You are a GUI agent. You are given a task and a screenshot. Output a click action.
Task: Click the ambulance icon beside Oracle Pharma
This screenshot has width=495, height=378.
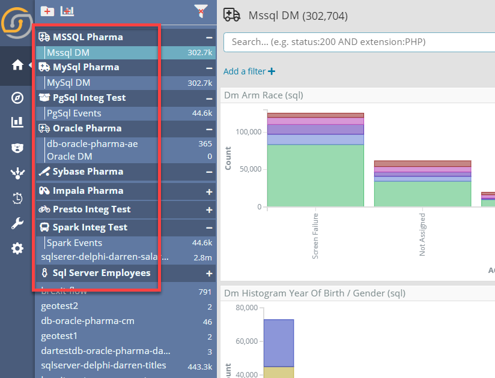tap(44, 128)
